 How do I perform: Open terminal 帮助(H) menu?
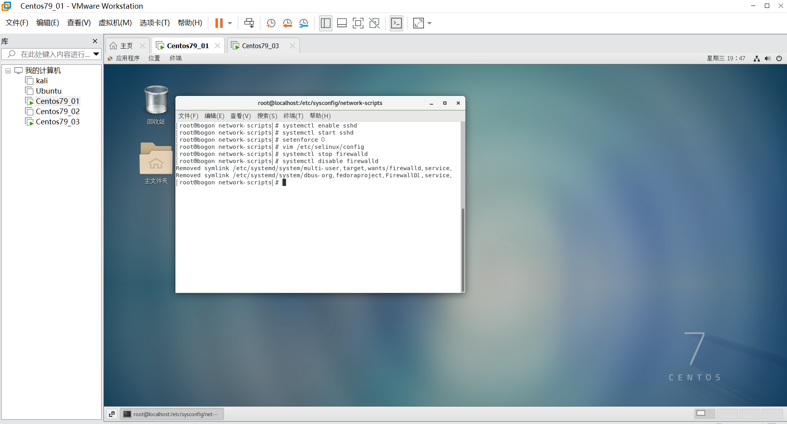click(x=320, y=116)
